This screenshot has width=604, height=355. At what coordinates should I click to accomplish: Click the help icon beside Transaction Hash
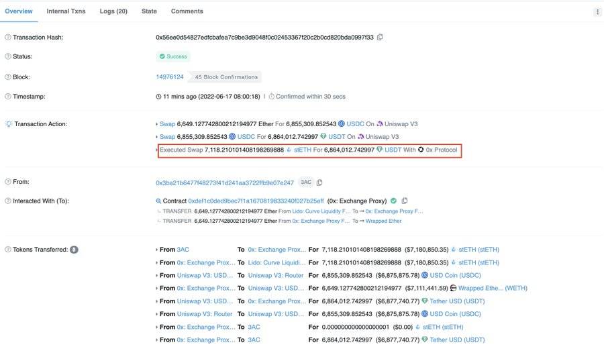7,37
